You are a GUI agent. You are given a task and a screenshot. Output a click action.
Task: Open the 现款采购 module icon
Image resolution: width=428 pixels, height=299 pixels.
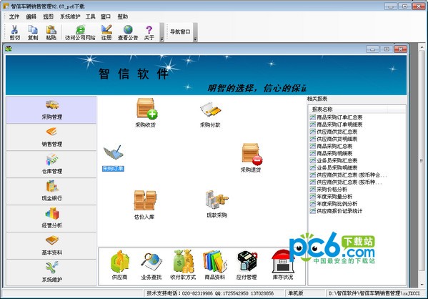tap(217, 204)
